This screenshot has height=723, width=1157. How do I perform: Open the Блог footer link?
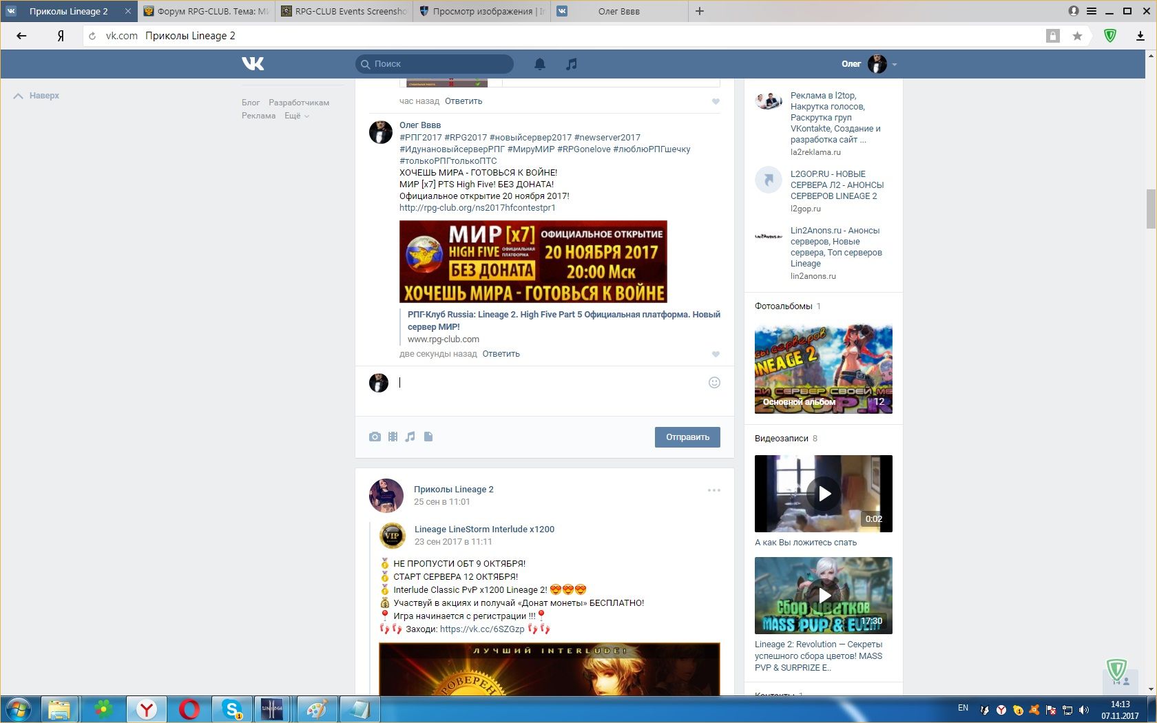[251, 103]
